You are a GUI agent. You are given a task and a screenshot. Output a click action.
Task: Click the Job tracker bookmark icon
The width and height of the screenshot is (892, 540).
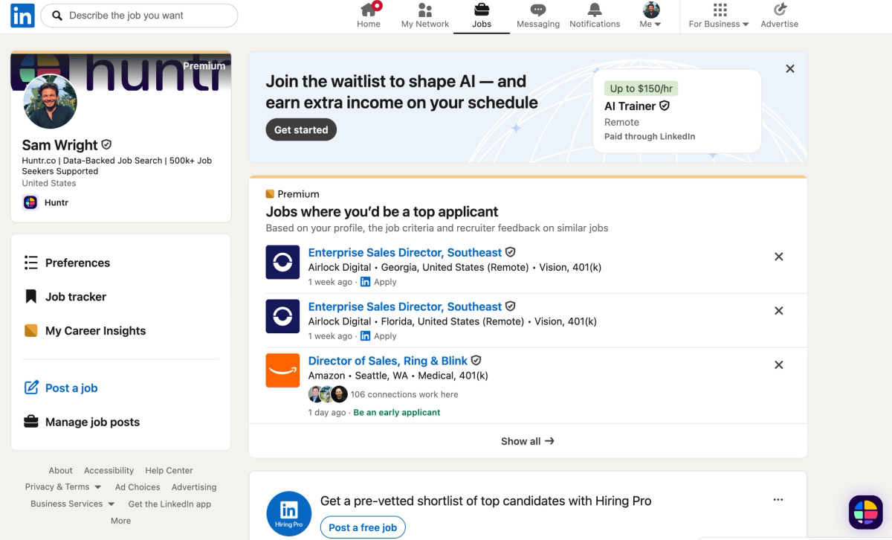pyautogui.click(x=30, y=297)
